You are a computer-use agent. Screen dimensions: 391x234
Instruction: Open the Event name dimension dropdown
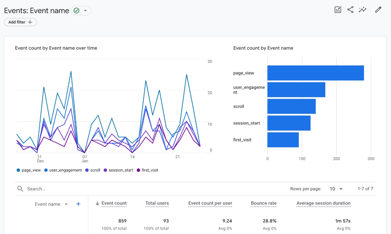[66, 204]
